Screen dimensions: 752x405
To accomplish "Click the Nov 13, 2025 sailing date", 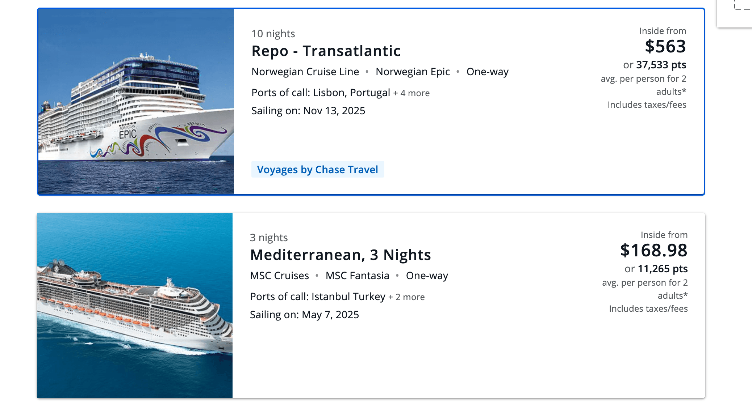I will click(334, 111).
